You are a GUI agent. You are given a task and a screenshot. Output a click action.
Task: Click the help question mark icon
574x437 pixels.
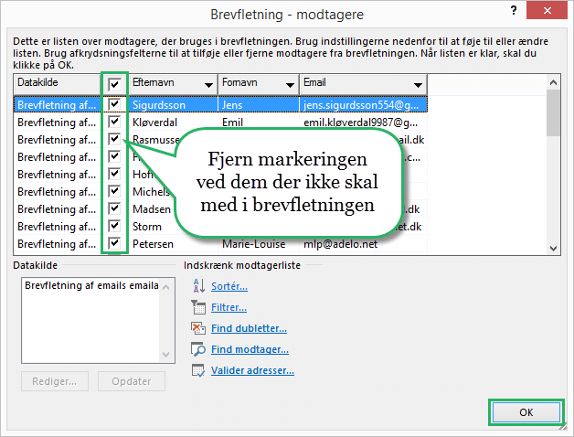point(514,10)
